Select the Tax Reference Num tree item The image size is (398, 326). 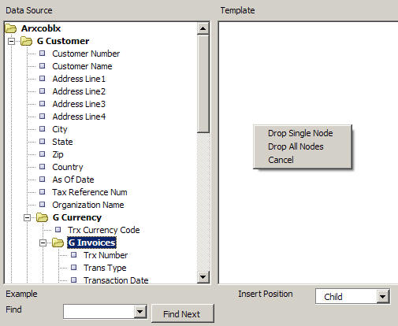(x=90, y=192)
